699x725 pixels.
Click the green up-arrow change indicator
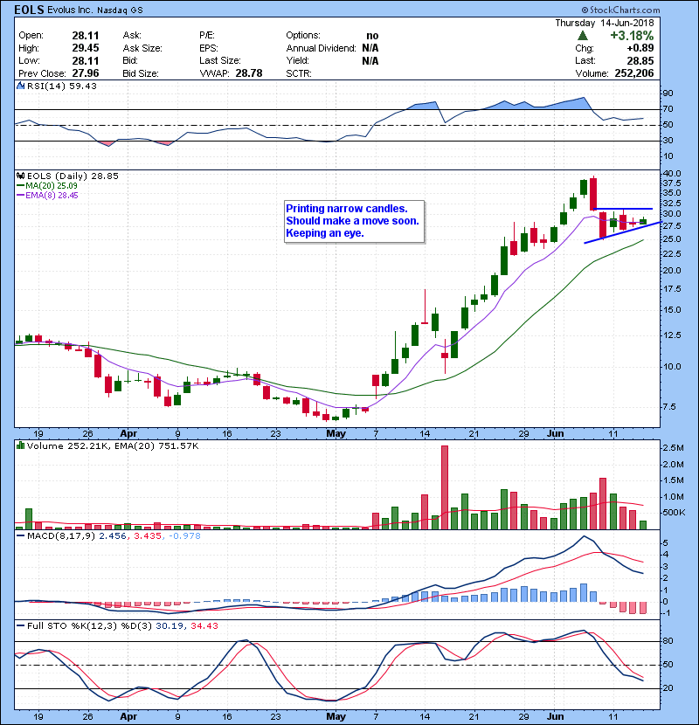pos(583,36)
